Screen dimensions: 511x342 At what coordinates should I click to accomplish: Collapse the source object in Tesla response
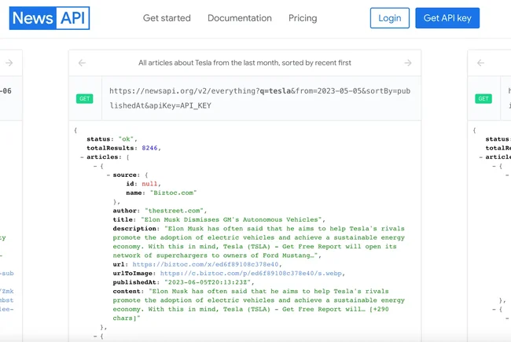(108, 175)
